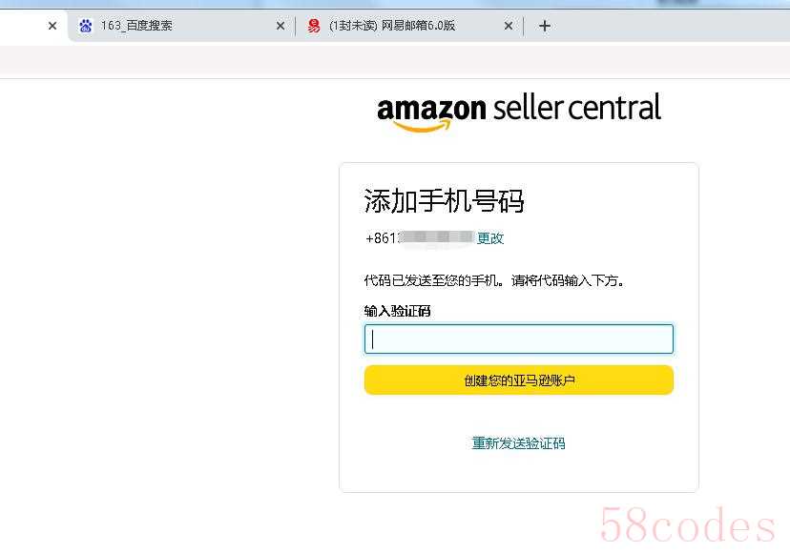Viewport: 790px width, 554px height.
Task: Click the pink 58codes watermark
Action: click(x=688, y=525)
